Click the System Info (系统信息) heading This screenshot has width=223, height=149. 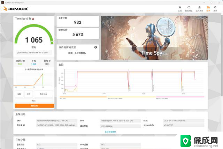(21, 114)
